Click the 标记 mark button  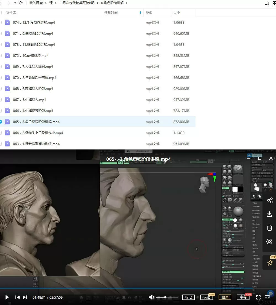pyautogui.click(x=189, y=297)
